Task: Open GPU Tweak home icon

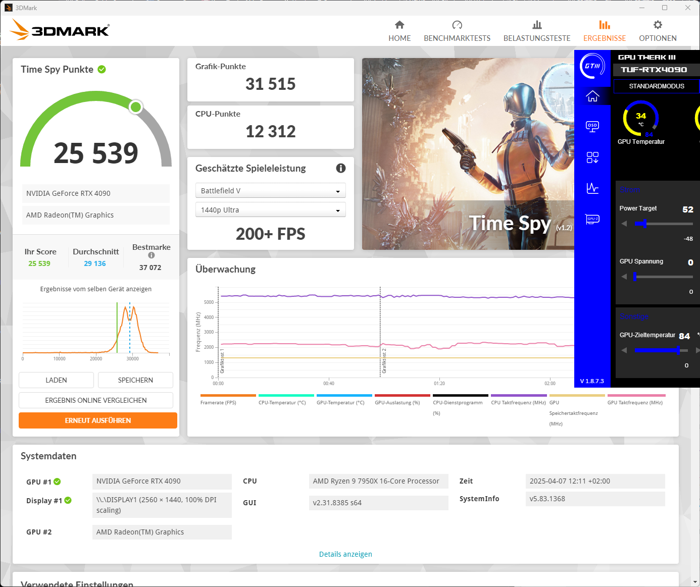Action: pos(592,96)
